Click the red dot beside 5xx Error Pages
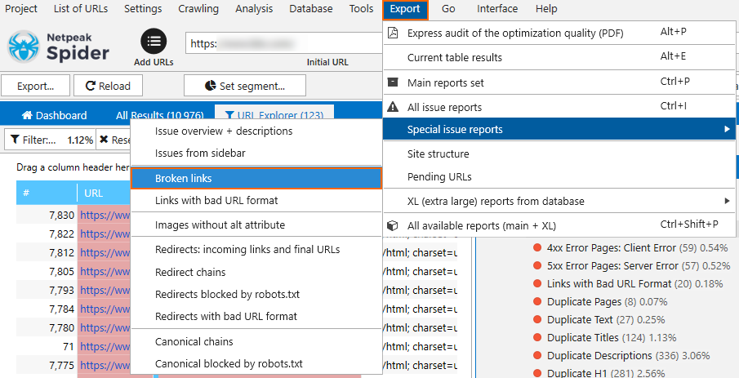This screenshot has width=739, height=378. point(536,266)
